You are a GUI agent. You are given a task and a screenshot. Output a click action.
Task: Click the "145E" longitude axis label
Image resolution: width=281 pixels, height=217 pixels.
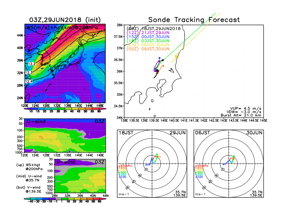(x=263, y=121)
